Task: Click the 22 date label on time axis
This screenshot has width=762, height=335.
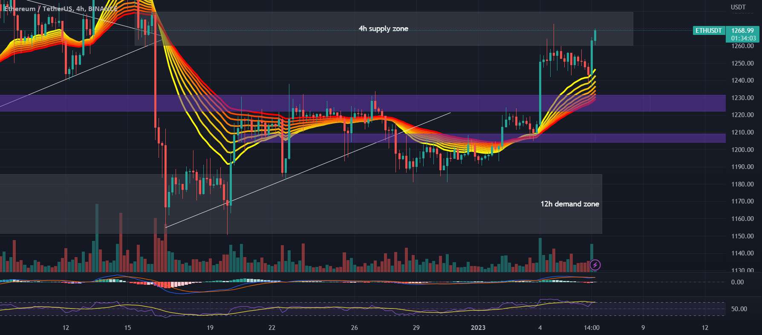Action: click(x=272, y=328)
